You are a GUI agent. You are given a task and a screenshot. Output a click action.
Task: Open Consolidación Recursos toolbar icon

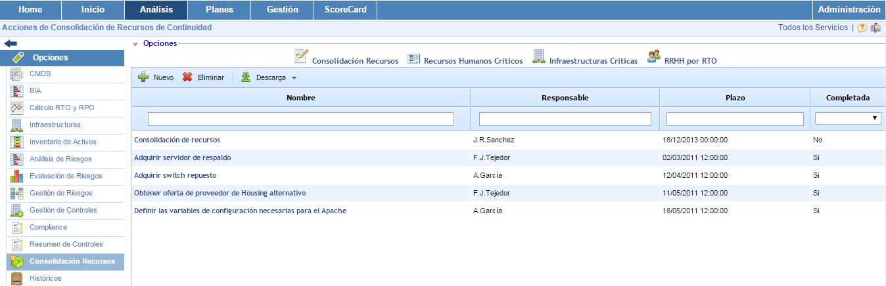[302, 57]
